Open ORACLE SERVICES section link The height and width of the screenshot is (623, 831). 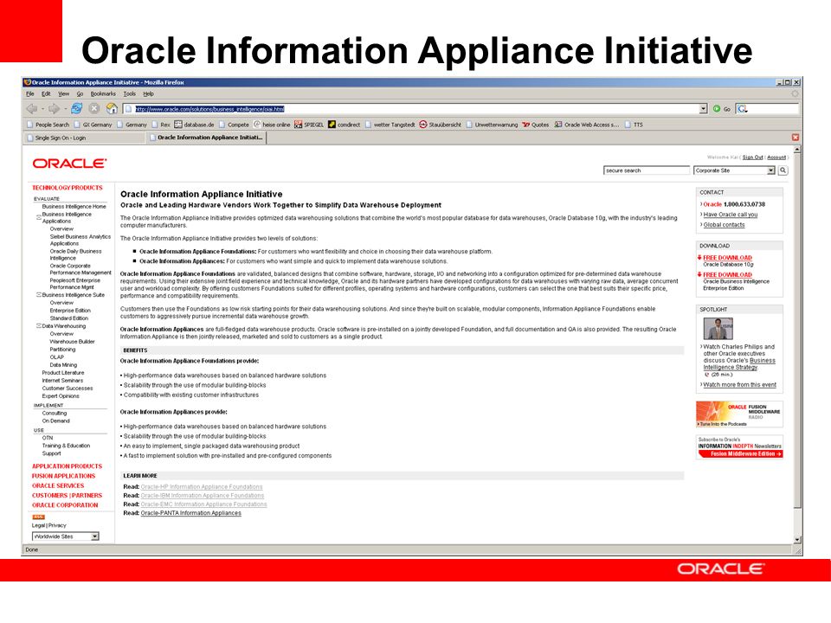58,485
